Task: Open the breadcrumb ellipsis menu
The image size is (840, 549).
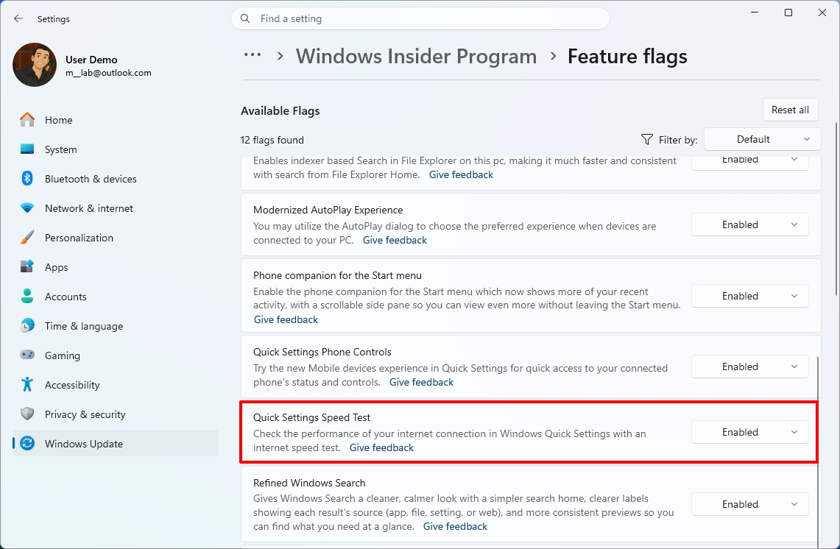Action: click(253, 55)
